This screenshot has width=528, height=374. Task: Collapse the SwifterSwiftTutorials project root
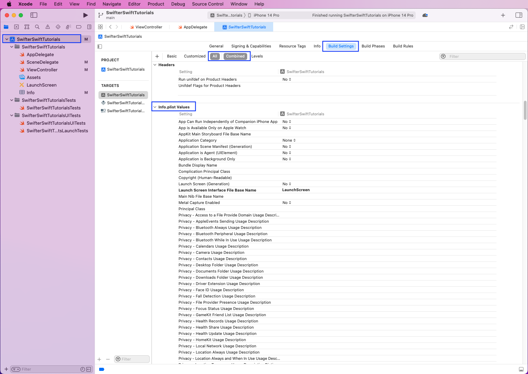pyautogui.click(x=7, y=39)
